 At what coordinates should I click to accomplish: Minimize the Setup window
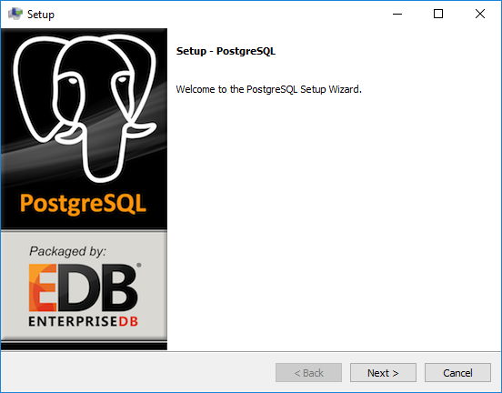tap(397, 14)
